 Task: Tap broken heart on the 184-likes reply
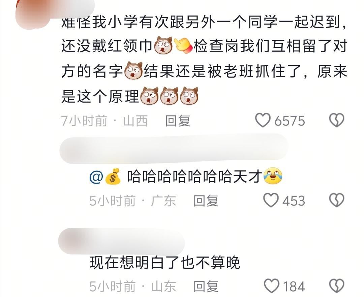[x=337, y=286]
